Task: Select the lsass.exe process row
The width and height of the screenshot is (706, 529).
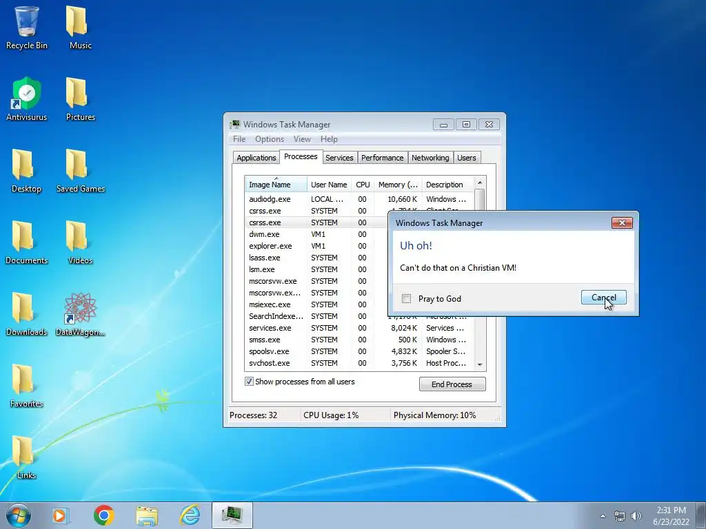Action: tap(317, 258)
